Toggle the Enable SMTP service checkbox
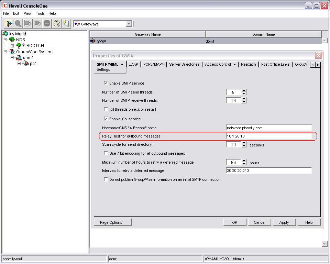The height and width of the screenshot is (264, 330). [106, 83]
